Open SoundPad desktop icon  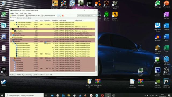(141, 82)
